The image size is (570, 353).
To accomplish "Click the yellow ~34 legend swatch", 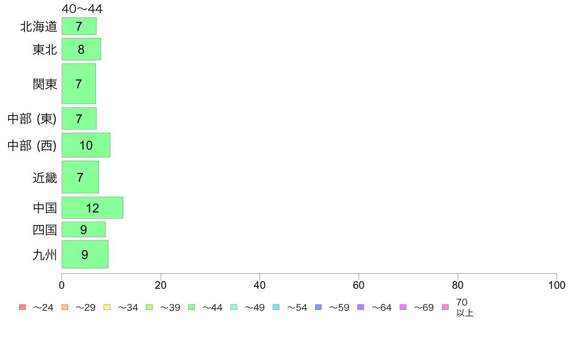I will pyautogui.click(x=107, y=307).
